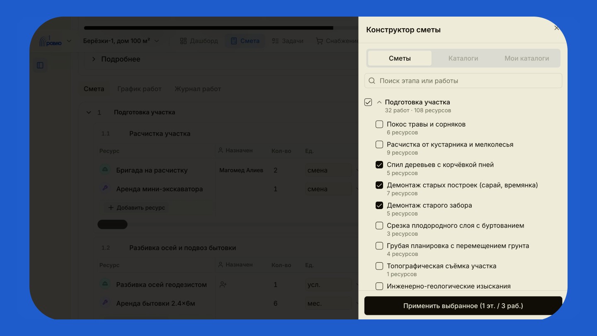This screenshot has height=336, width=597.
Task: Click Добавить ресурс under Расчистка участка
Action: [x=136, y=207]
